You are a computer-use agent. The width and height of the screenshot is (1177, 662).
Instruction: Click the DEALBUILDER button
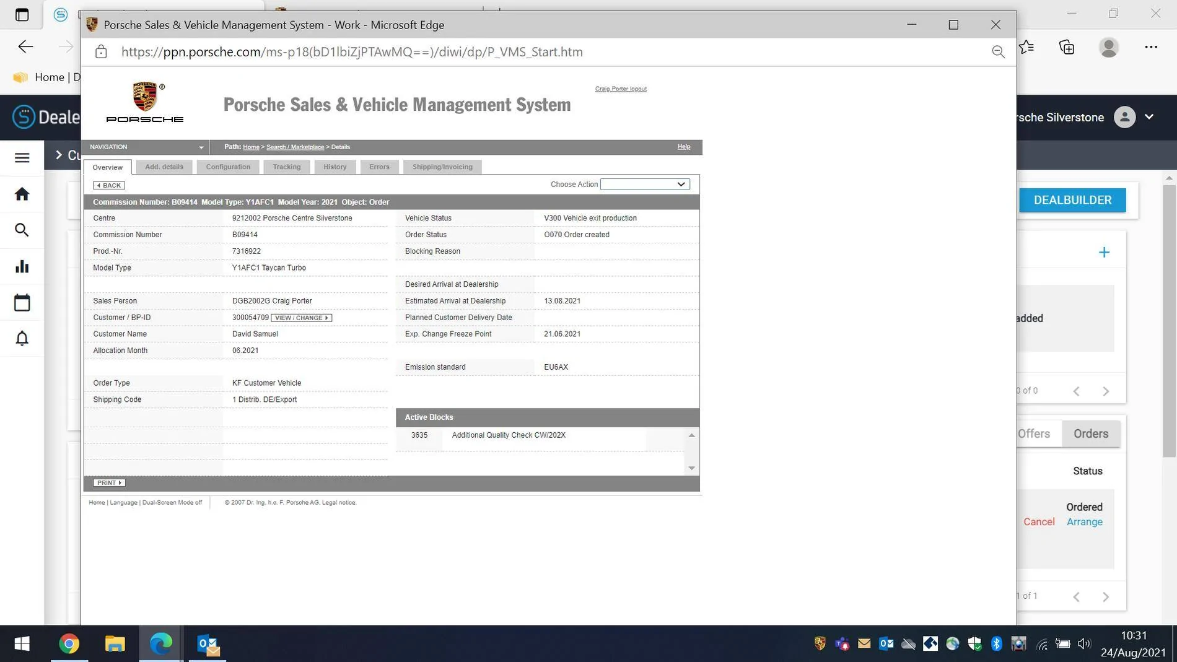(1072, 201)
